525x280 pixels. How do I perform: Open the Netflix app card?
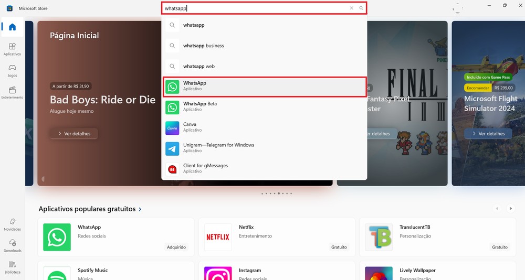click(277, 237)
